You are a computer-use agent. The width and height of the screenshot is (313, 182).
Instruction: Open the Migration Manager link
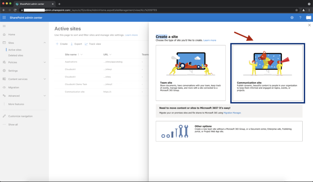point(232,113)
